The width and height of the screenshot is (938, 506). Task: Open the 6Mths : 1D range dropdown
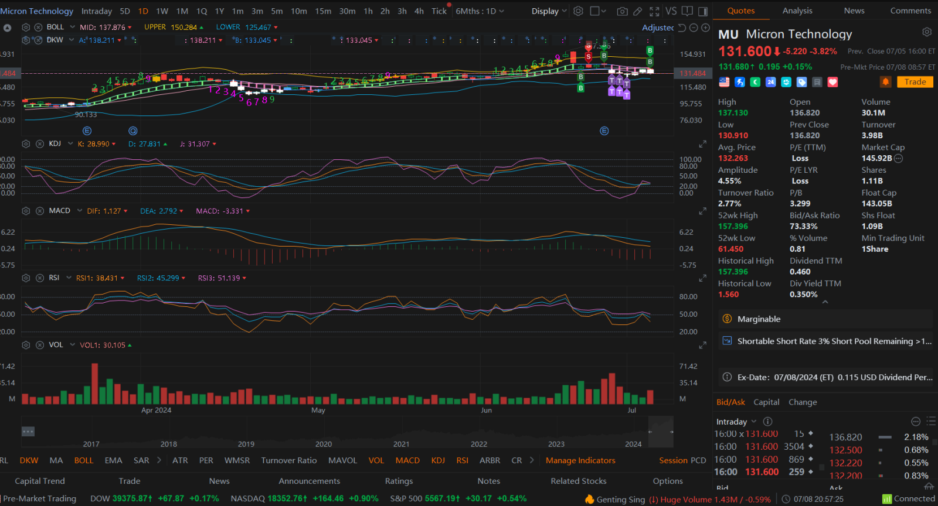pyautogui.click(x=480, y=11)
